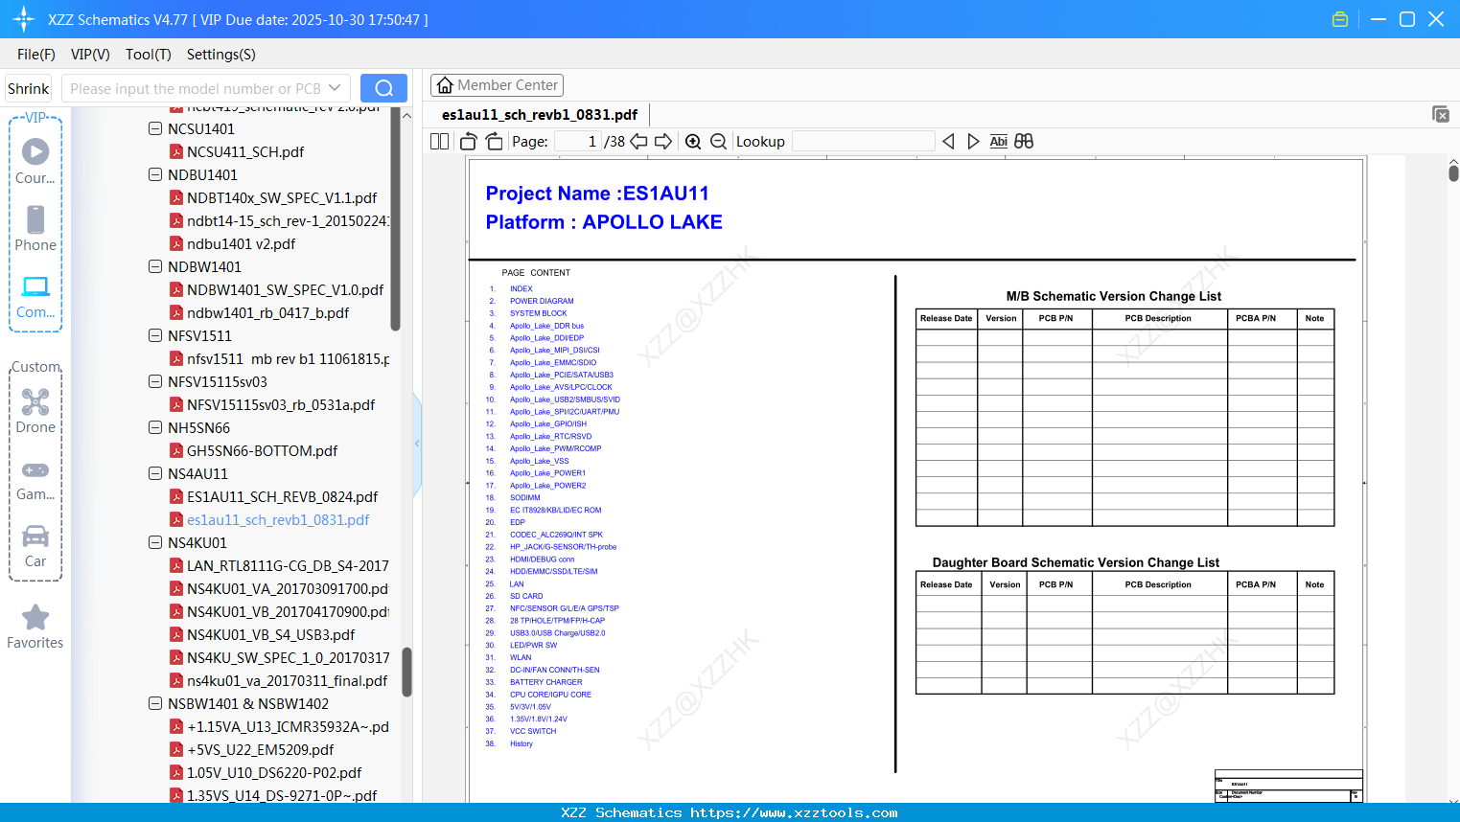Click the binoculars search icon
The width and height of the screenshot is (1460, 822).
click(x=1024, y=142)
